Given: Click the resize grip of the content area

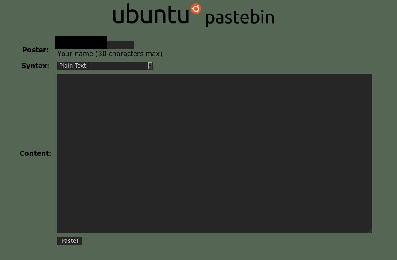Looking at the screenshot, I should tap(370, 231).
